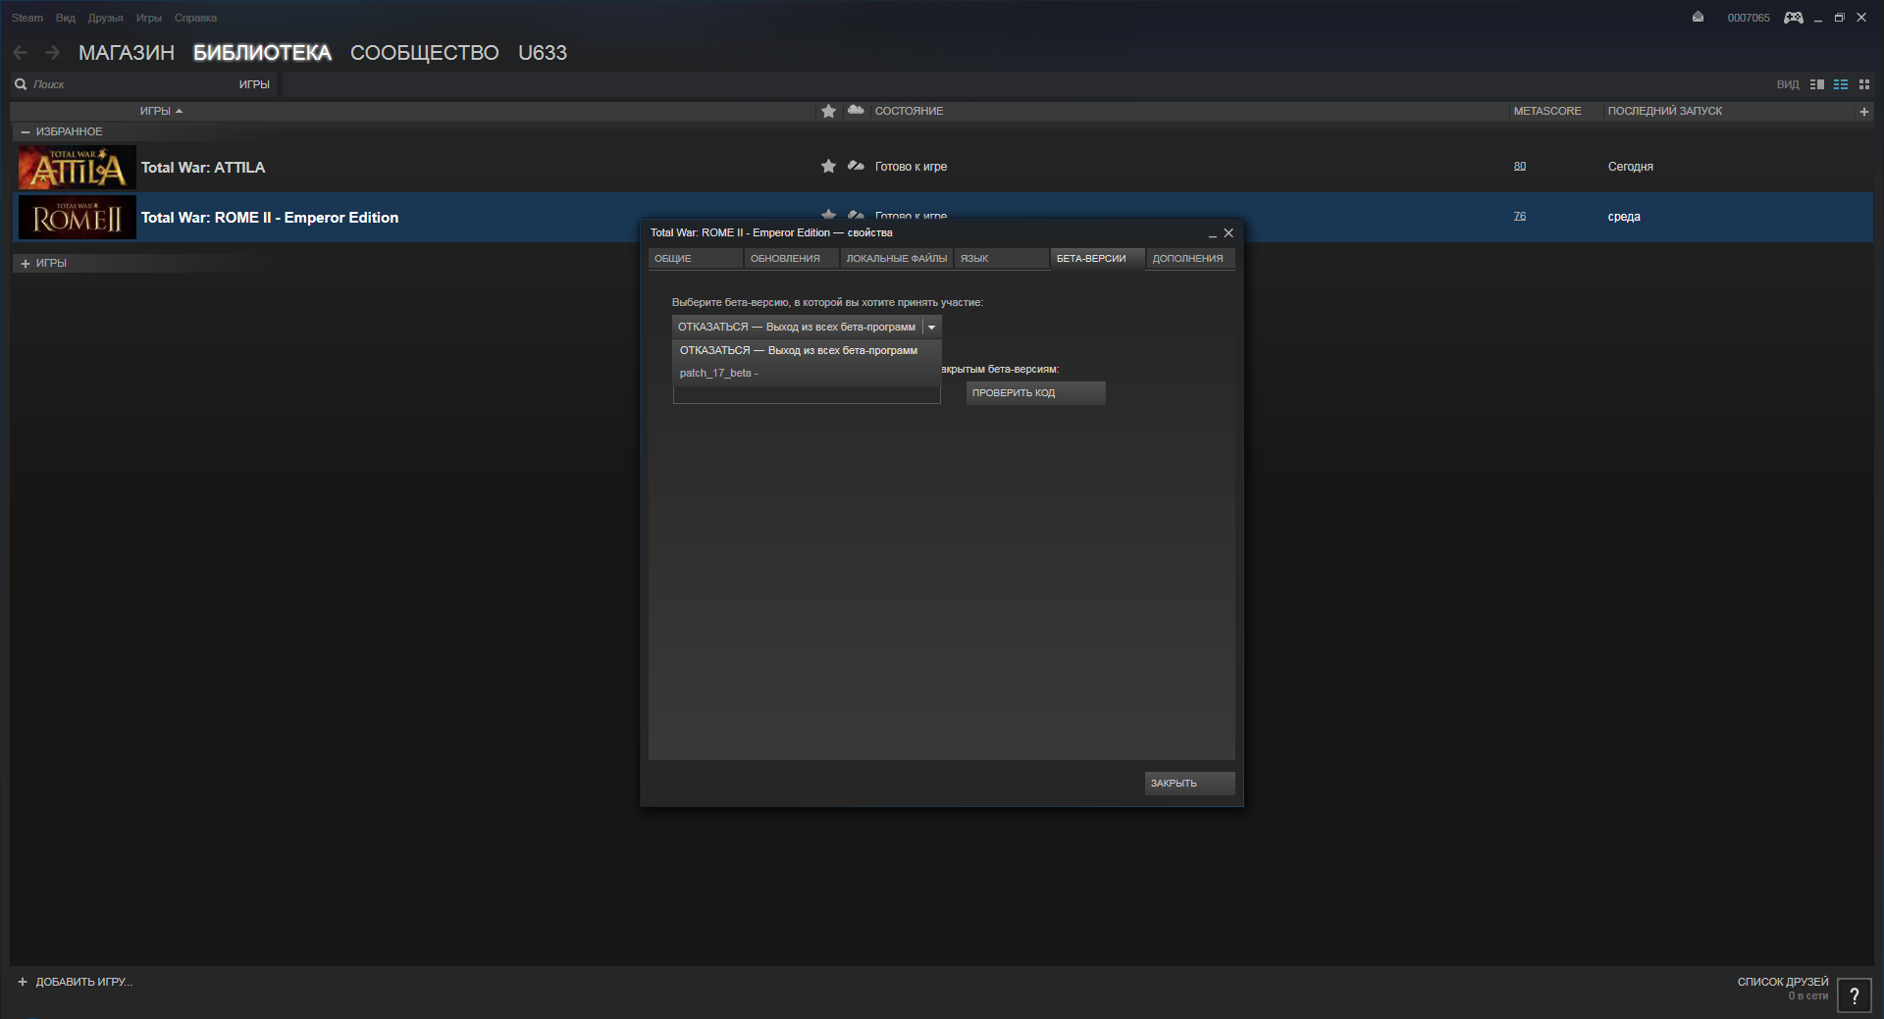Click cloud sync icon for Total War: ATTILA
Image resolution: width=1884 pixels, height=1019 pixels.
tap(856, 167)
